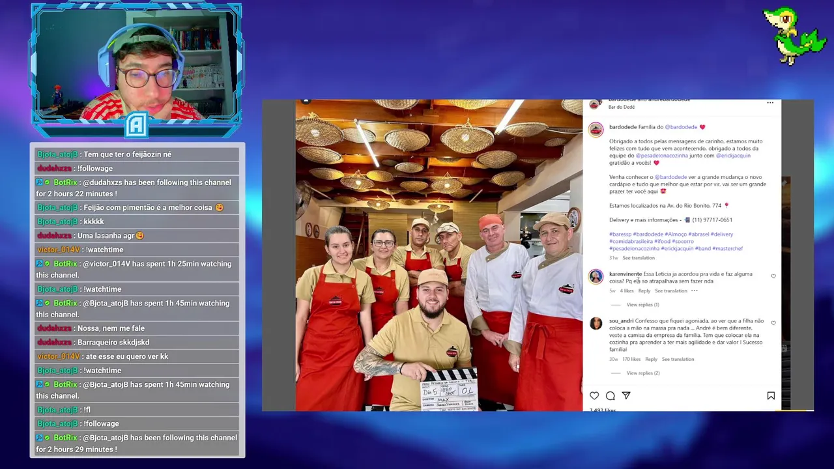
Task: Open bardodede profile avatar beside the caption
Action: (596, 130)
